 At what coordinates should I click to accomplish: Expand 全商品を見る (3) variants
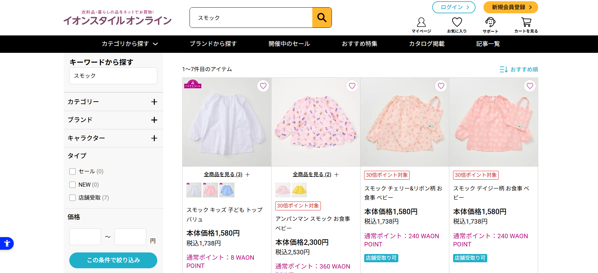tap(227, 174)
